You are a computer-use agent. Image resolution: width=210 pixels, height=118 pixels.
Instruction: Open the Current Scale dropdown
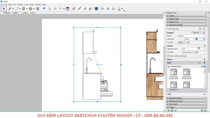(x=194, y=52)
